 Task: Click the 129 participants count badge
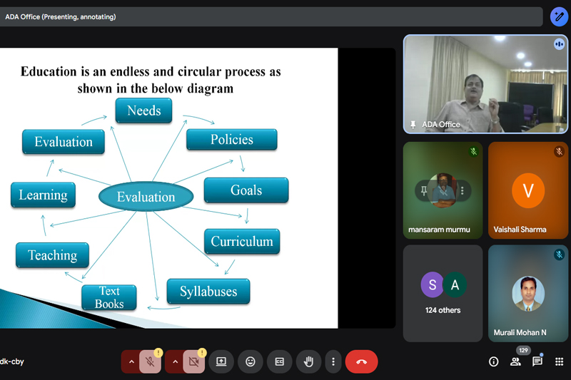click(x=523, y=350)
